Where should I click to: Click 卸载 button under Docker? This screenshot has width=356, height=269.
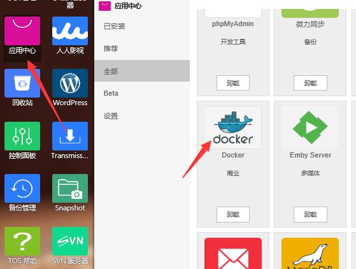233,214
